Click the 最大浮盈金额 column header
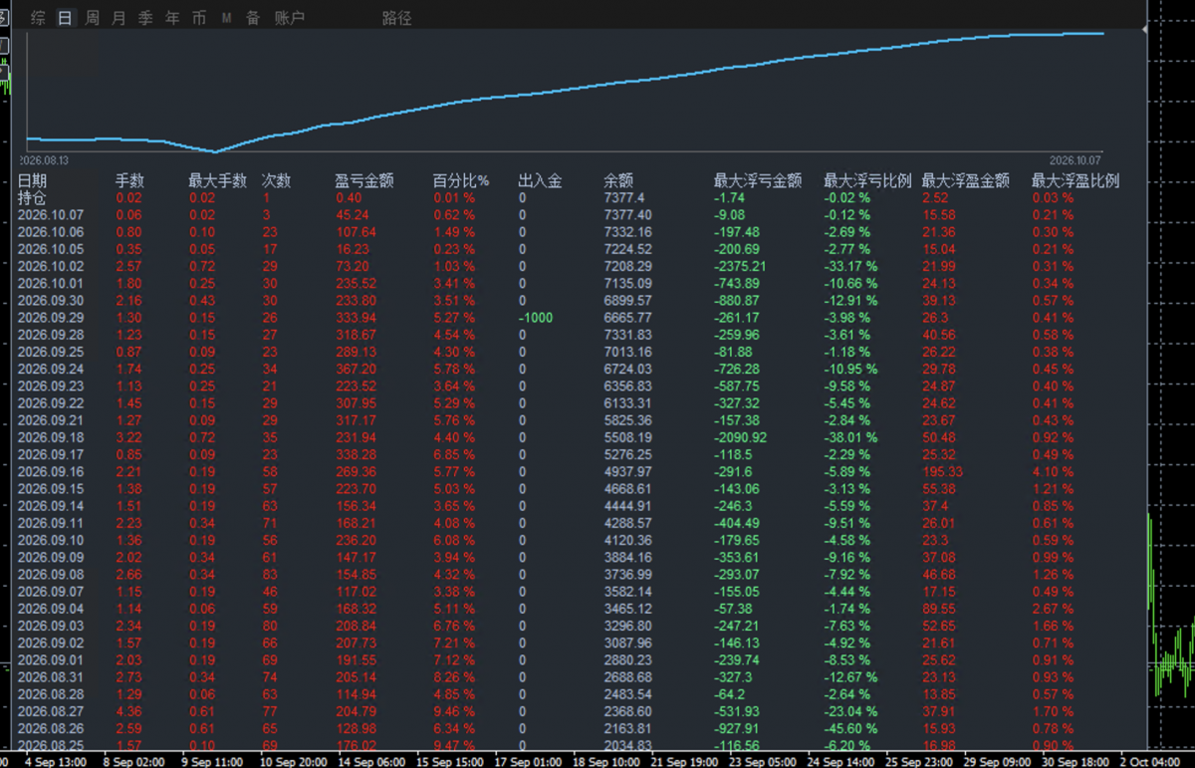Screen dimensions: 1195x768 [x=965, y=181]
